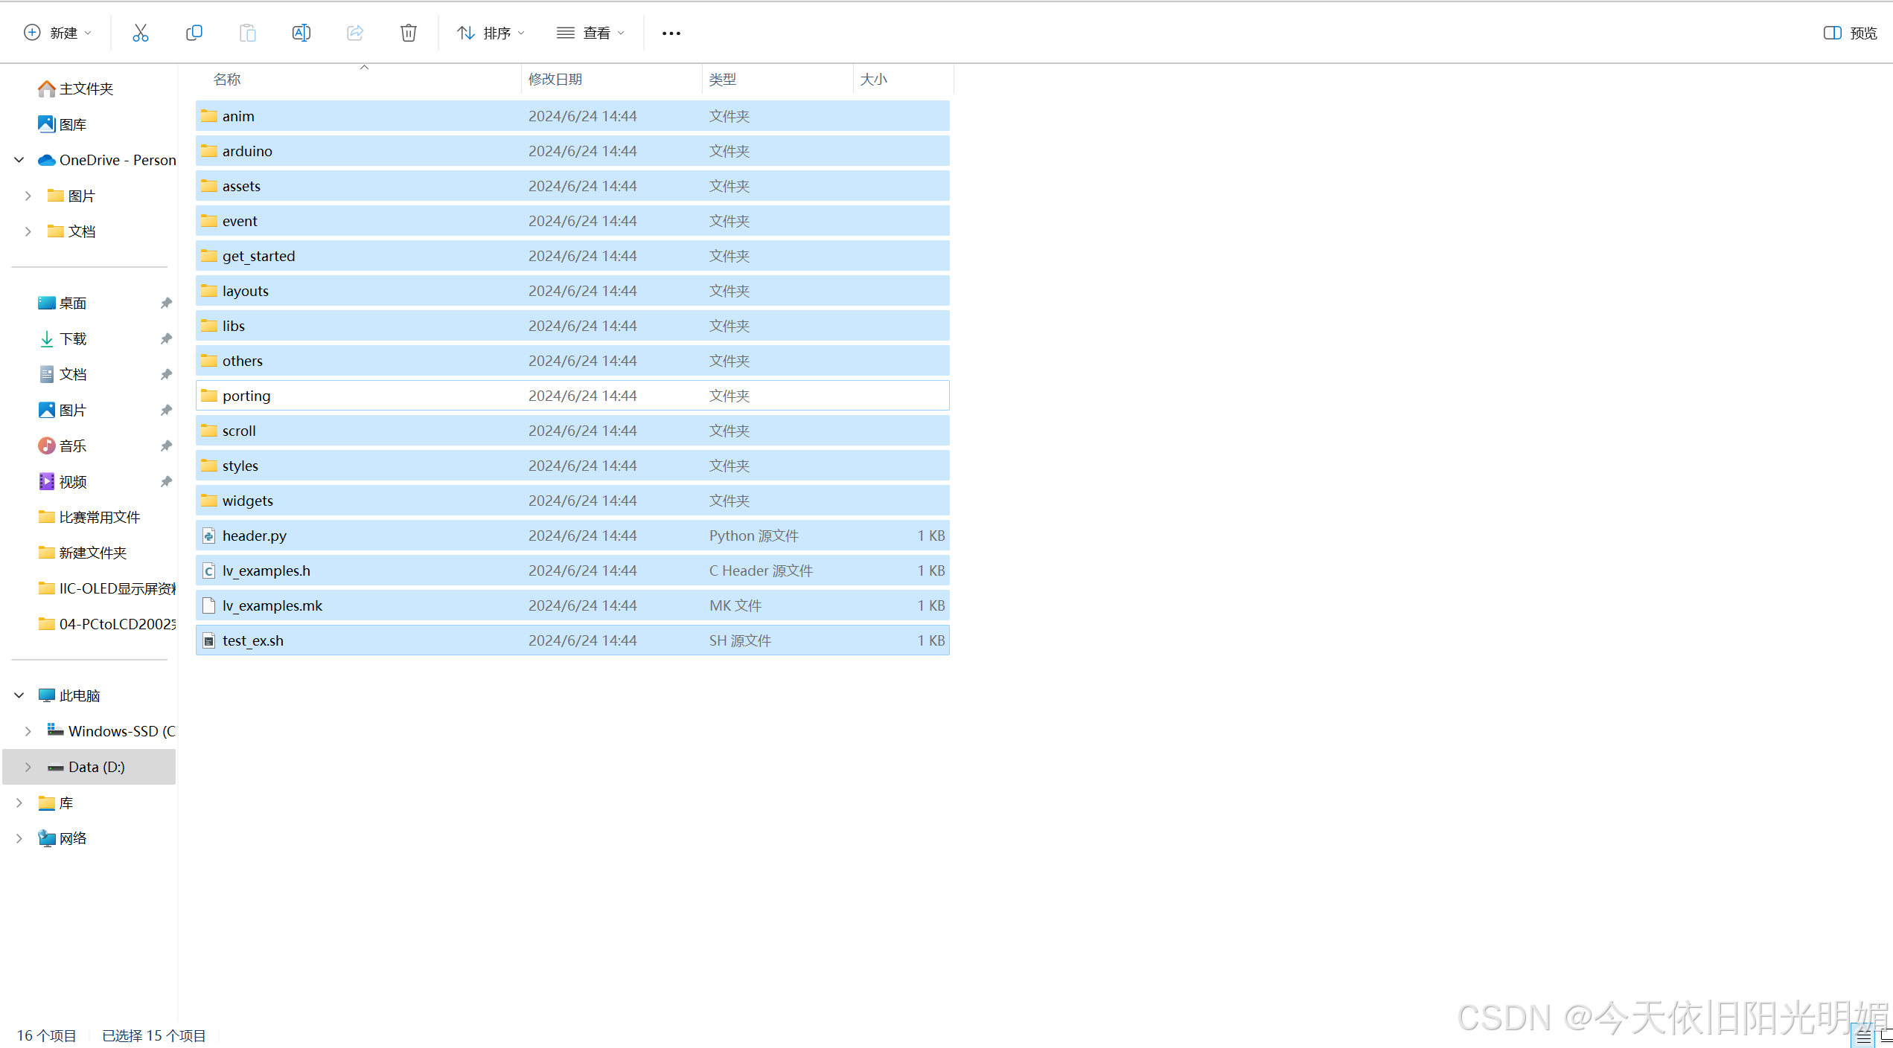The height and width of the screenshot is (1048, 1893).
Task: Open the 排序 sort dropdown
Action: pos(489,33)
